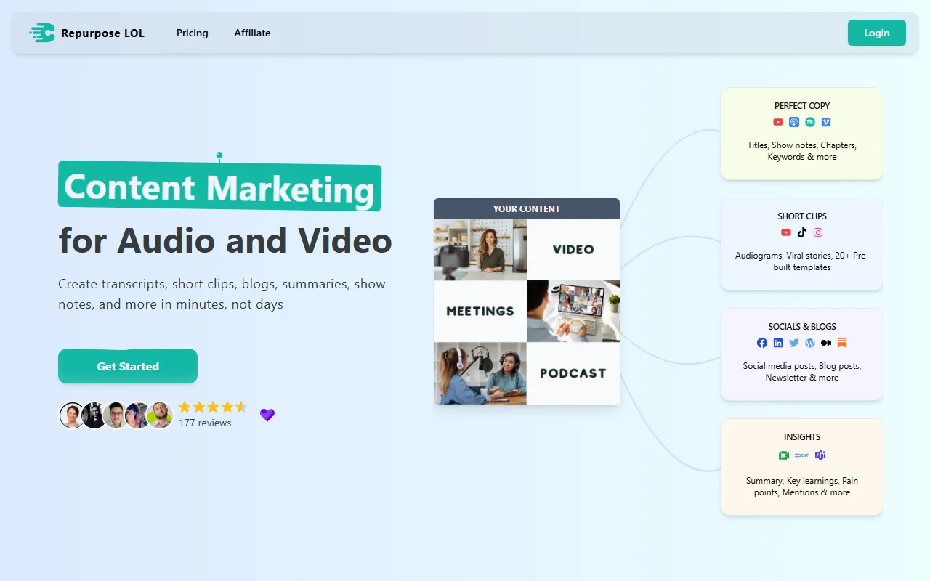Click the Apple Podcasts icon

(x=794, y=123)
